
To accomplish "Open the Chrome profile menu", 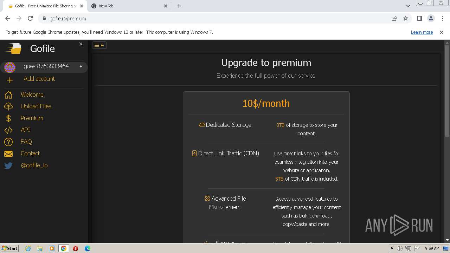I will tap(431, 19).
